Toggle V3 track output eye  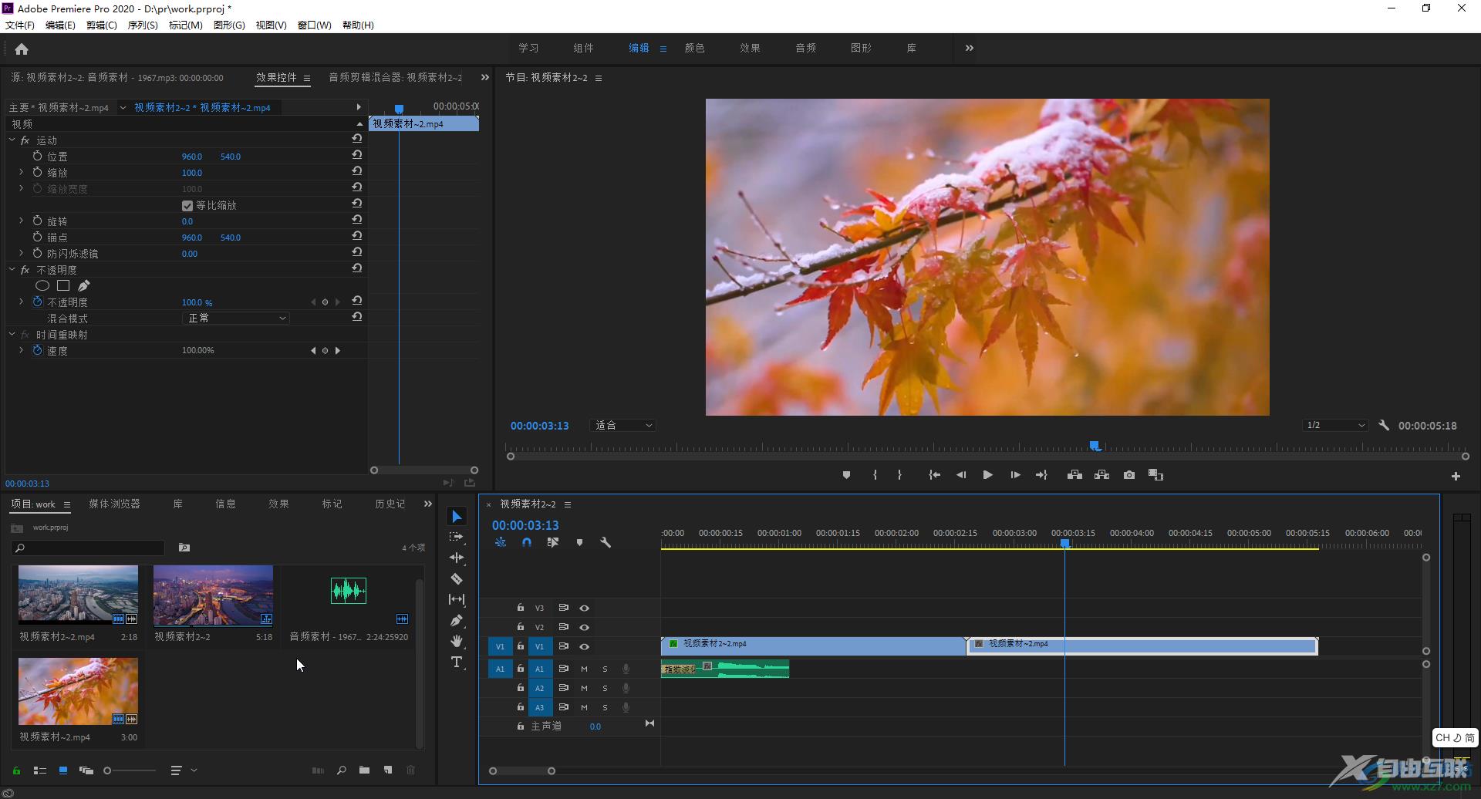coord(584,608)
